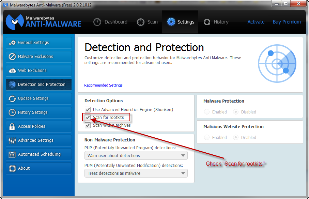Click the Non-Malware Protection heading
This screenshot has width=309, height=199.
pyautogui.click(x=110, y=140)
